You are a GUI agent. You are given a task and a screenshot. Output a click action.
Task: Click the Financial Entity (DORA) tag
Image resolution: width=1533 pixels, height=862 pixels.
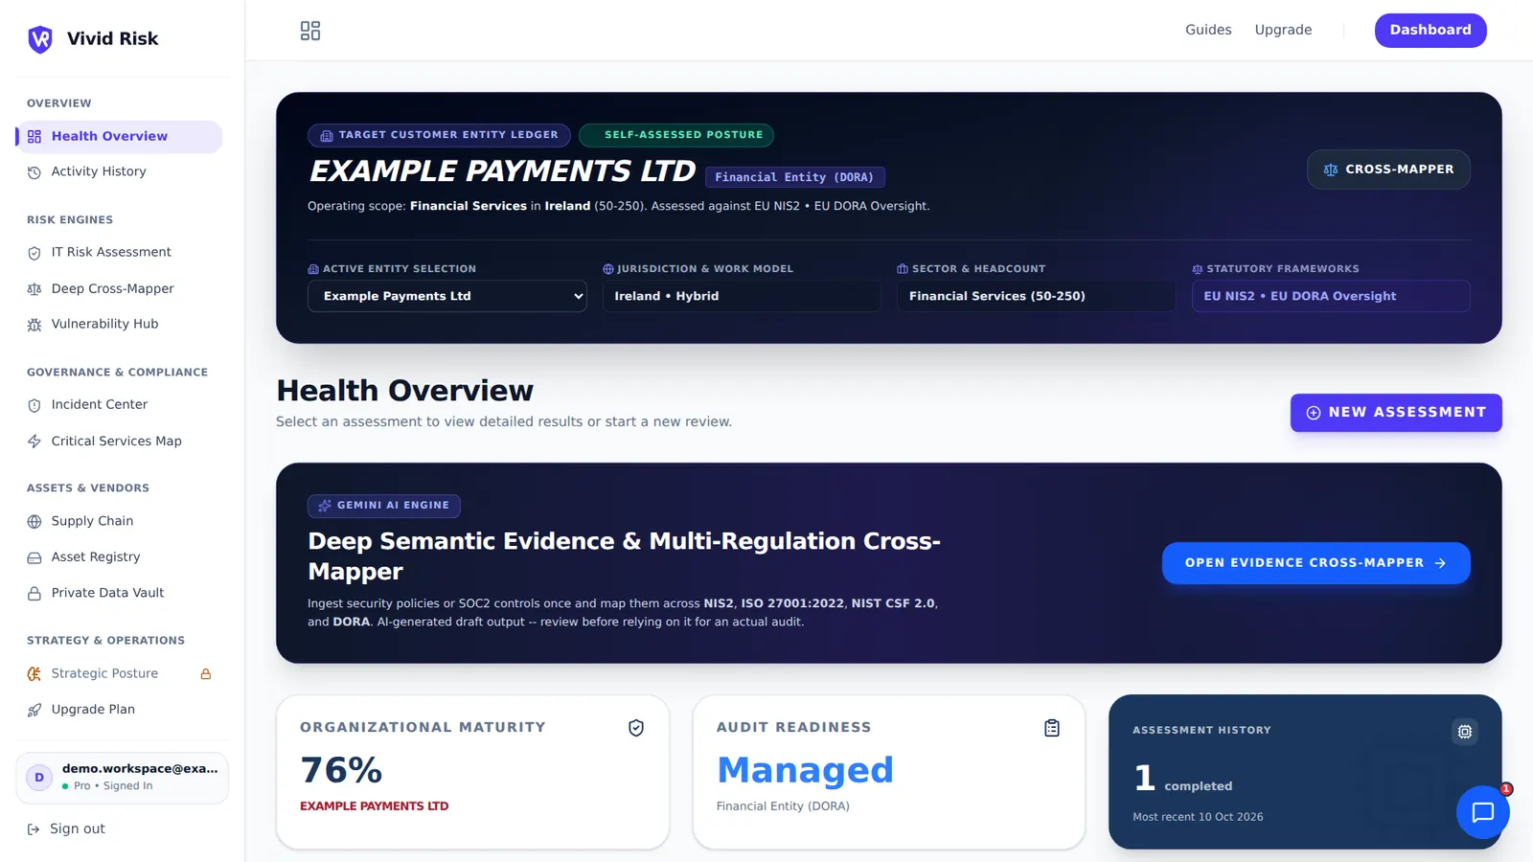pos(795,177)
